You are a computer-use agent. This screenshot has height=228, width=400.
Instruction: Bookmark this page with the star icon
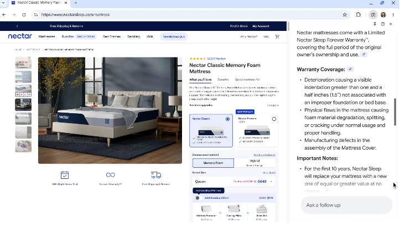(345, 15)
